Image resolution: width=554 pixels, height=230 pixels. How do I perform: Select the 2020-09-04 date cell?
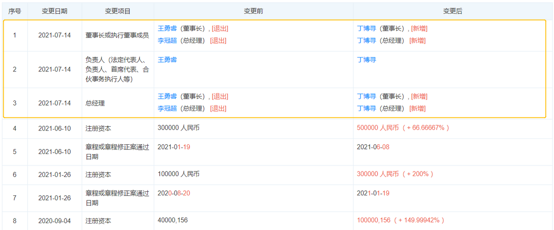coord(54,221)
